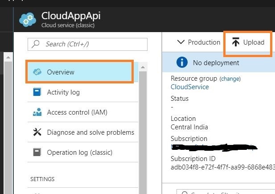Click the Operation log dark book icon
Viewport: 275px width, 194px height.
[x=37, y=153]
